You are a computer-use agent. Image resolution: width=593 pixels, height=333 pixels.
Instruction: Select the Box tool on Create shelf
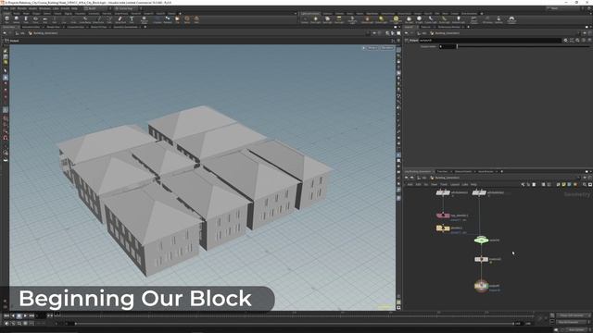(6, 19)
